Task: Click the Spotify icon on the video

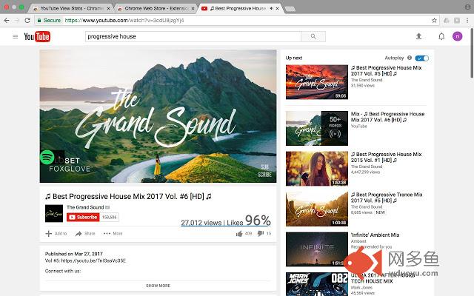Action: [47, 158]
